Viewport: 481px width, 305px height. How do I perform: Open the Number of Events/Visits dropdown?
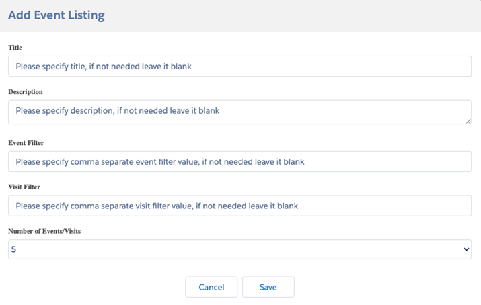(239, 249)
